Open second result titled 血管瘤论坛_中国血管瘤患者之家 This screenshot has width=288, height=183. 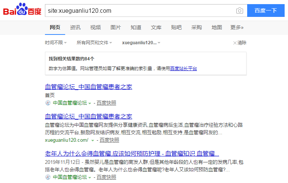(x=88, y=116)
